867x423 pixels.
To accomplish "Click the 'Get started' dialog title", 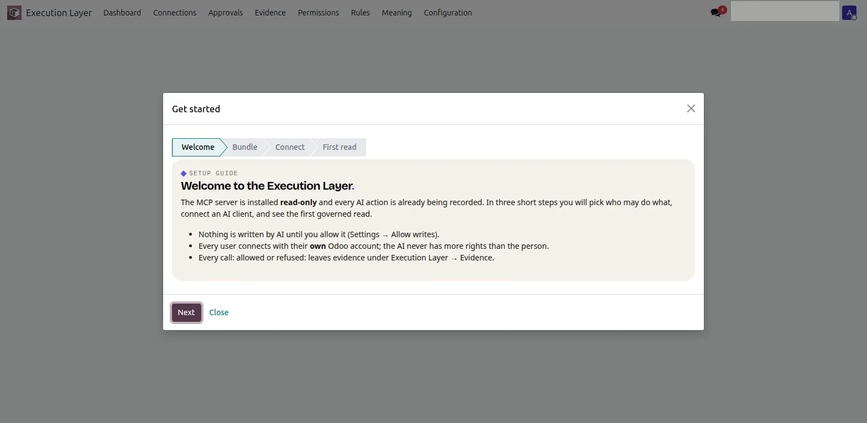I will (x=196, y=109).
